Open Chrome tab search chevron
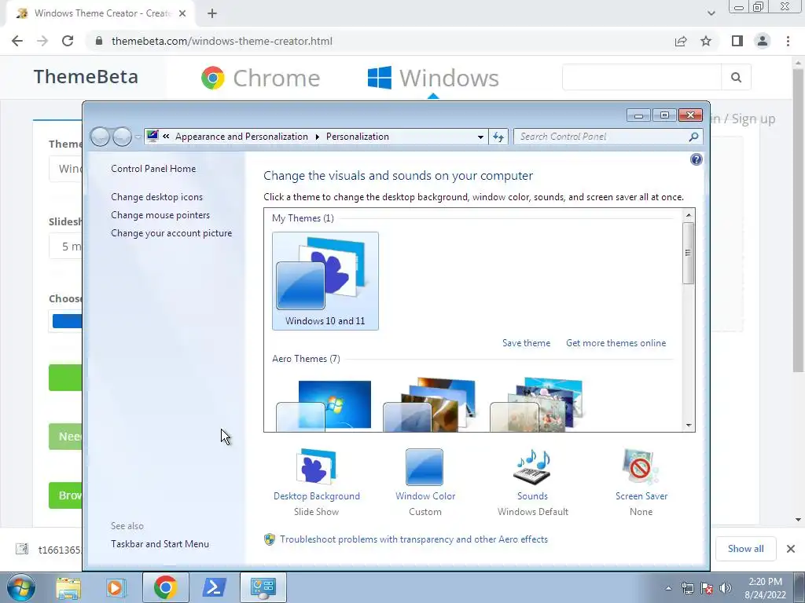This screenshot has height=603, width=805. (x=711, y=13)
